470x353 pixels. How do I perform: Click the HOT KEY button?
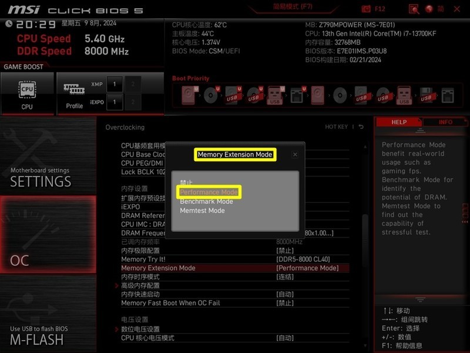click(x=336, y=127)
